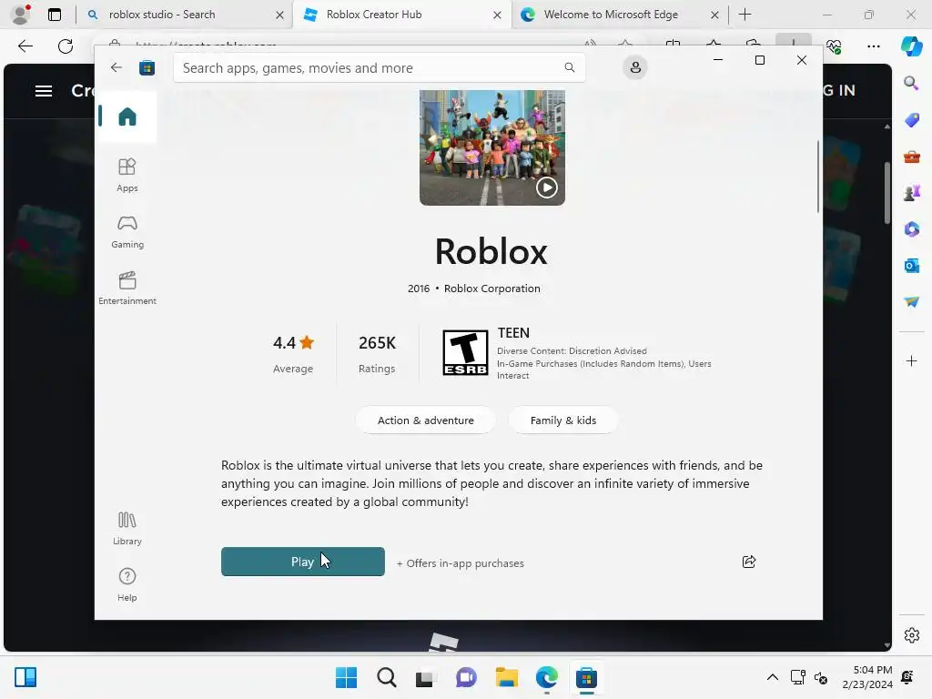Show hidden system tray icons

point(772,677)
